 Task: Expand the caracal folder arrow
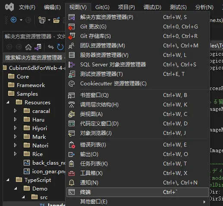point(15,111)
